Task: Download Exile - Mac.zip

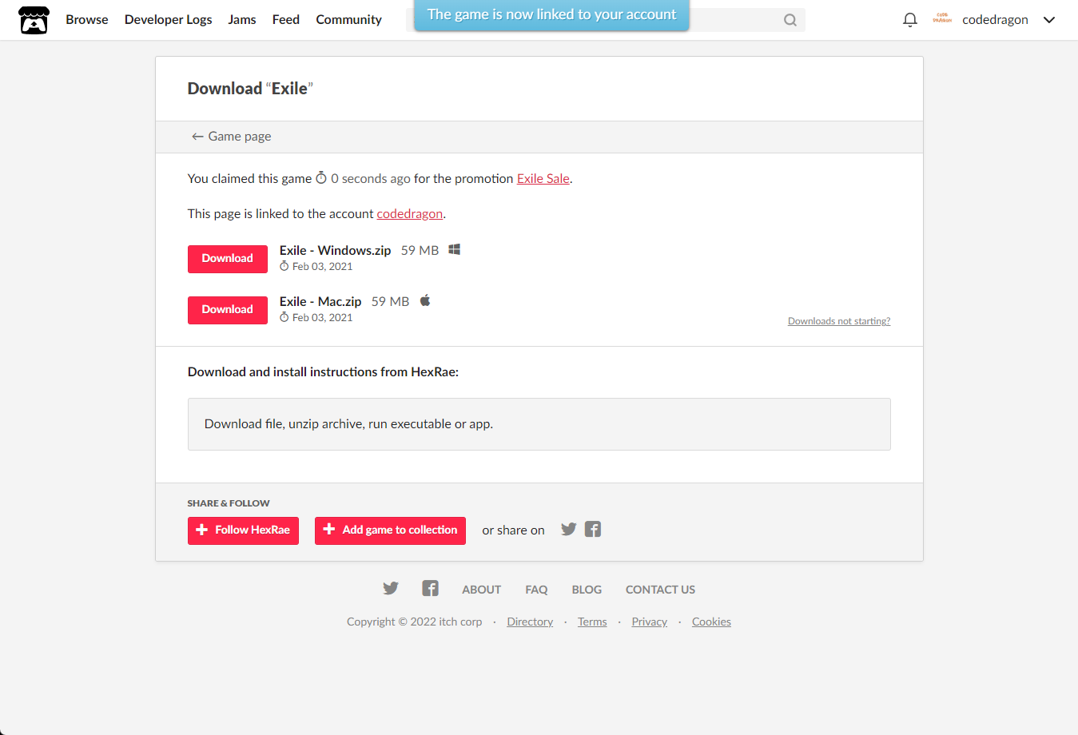Action: 228,310
